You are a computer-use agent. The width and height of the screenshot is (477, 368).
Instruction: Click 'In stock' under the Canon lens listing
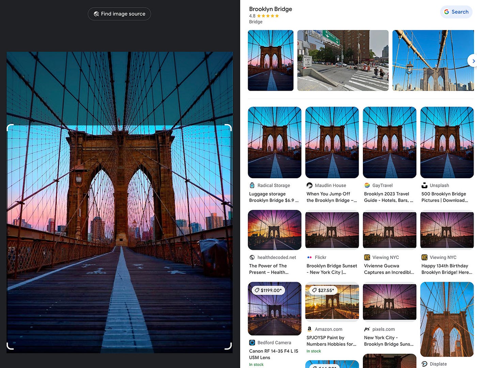click(x=256, y=365)
